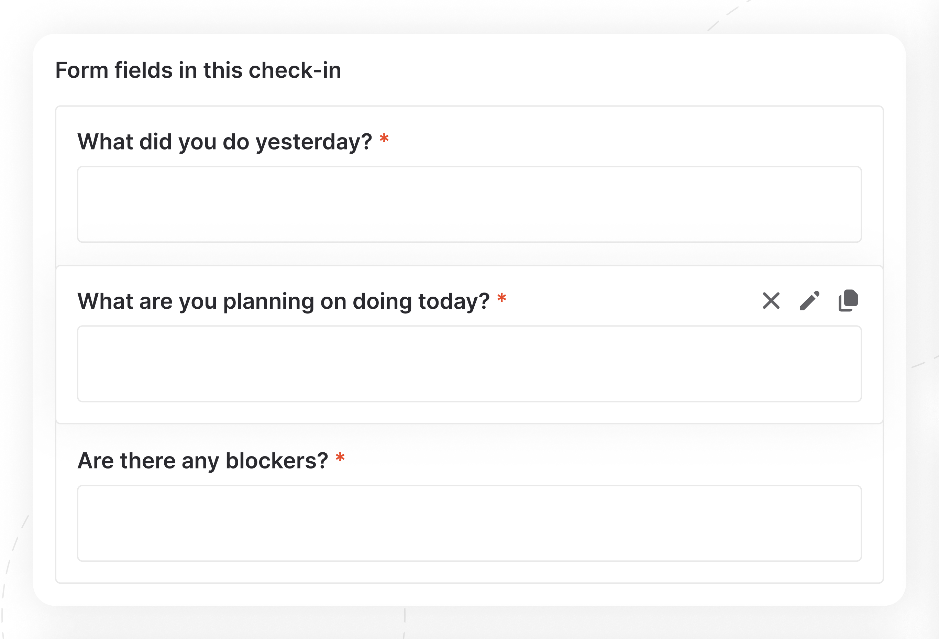
Task: Click the "Form fields in this check-in" heading
Action: point(198,70)
